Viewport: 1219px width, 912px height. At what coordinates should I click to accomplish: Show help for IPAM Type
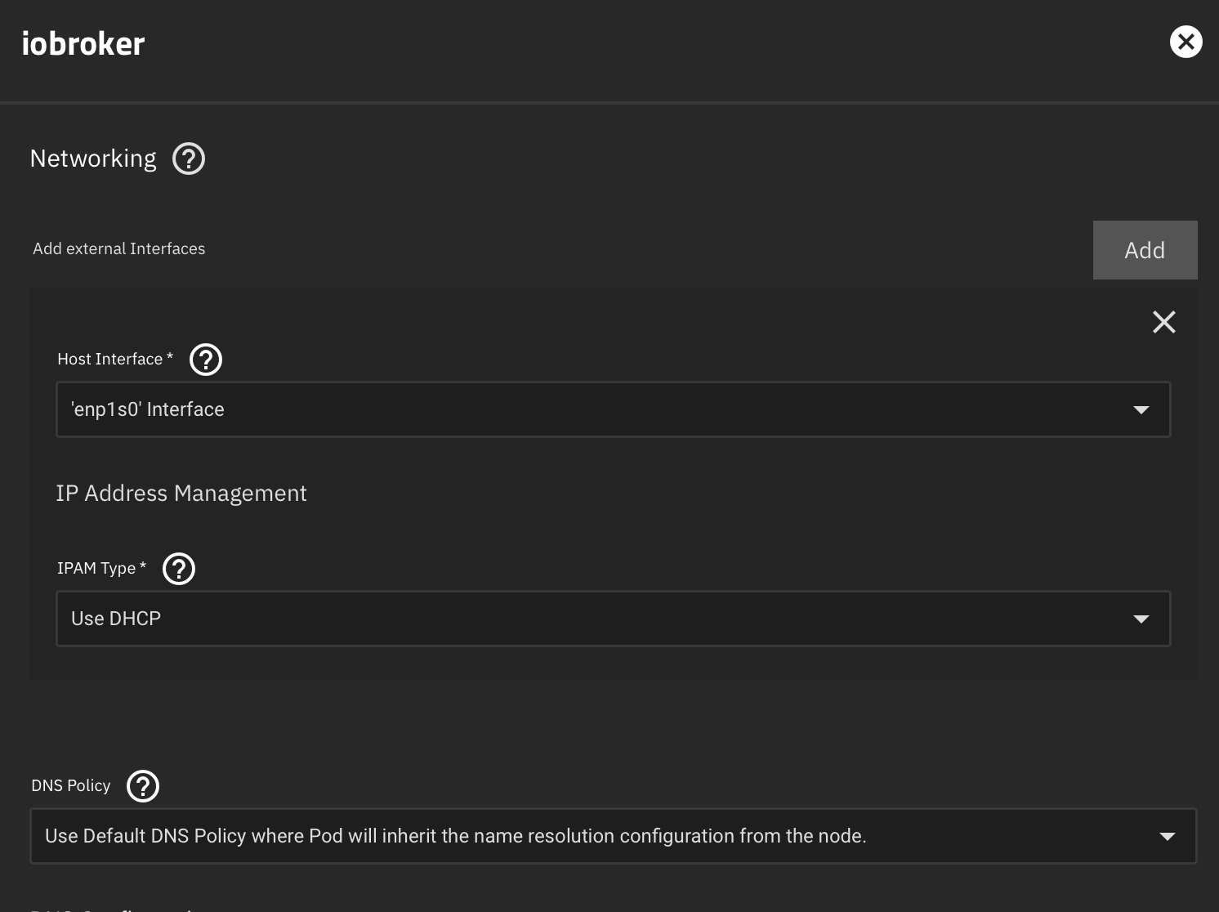pos(179,569)
